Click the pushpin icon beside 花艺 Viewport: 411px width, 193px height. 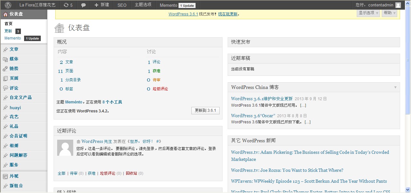pos(5,117)
